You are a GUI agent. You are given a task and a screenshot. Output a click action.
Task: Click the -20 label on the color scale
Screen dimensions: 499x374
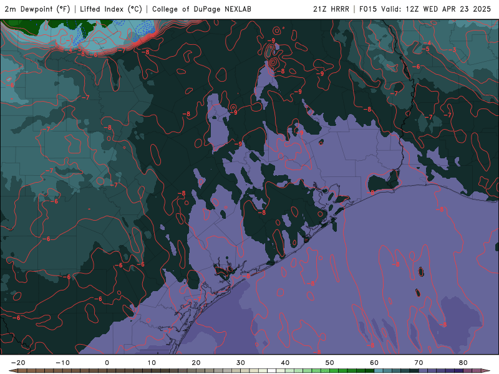18,363
